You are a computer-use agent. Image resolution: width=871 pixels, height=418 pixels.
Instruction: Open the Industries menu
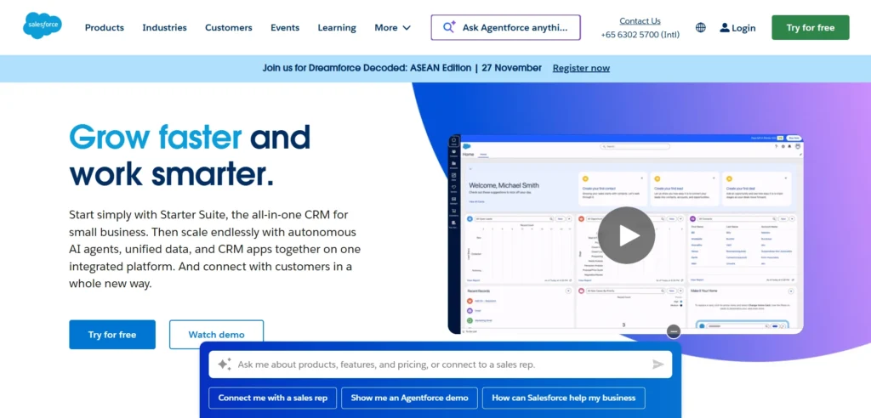click(164, 28)
